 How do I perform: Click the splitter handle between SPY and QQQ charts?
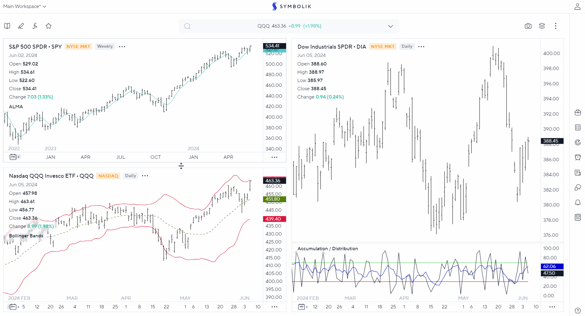tap(181, 166)
